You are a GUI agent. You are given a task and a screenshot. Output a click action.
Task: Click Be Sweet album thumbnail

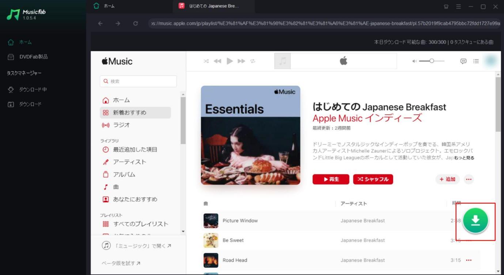(211, 240)
